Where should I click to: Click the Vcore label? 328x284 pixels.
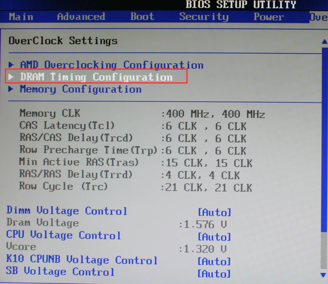click(x=21, y=247)
